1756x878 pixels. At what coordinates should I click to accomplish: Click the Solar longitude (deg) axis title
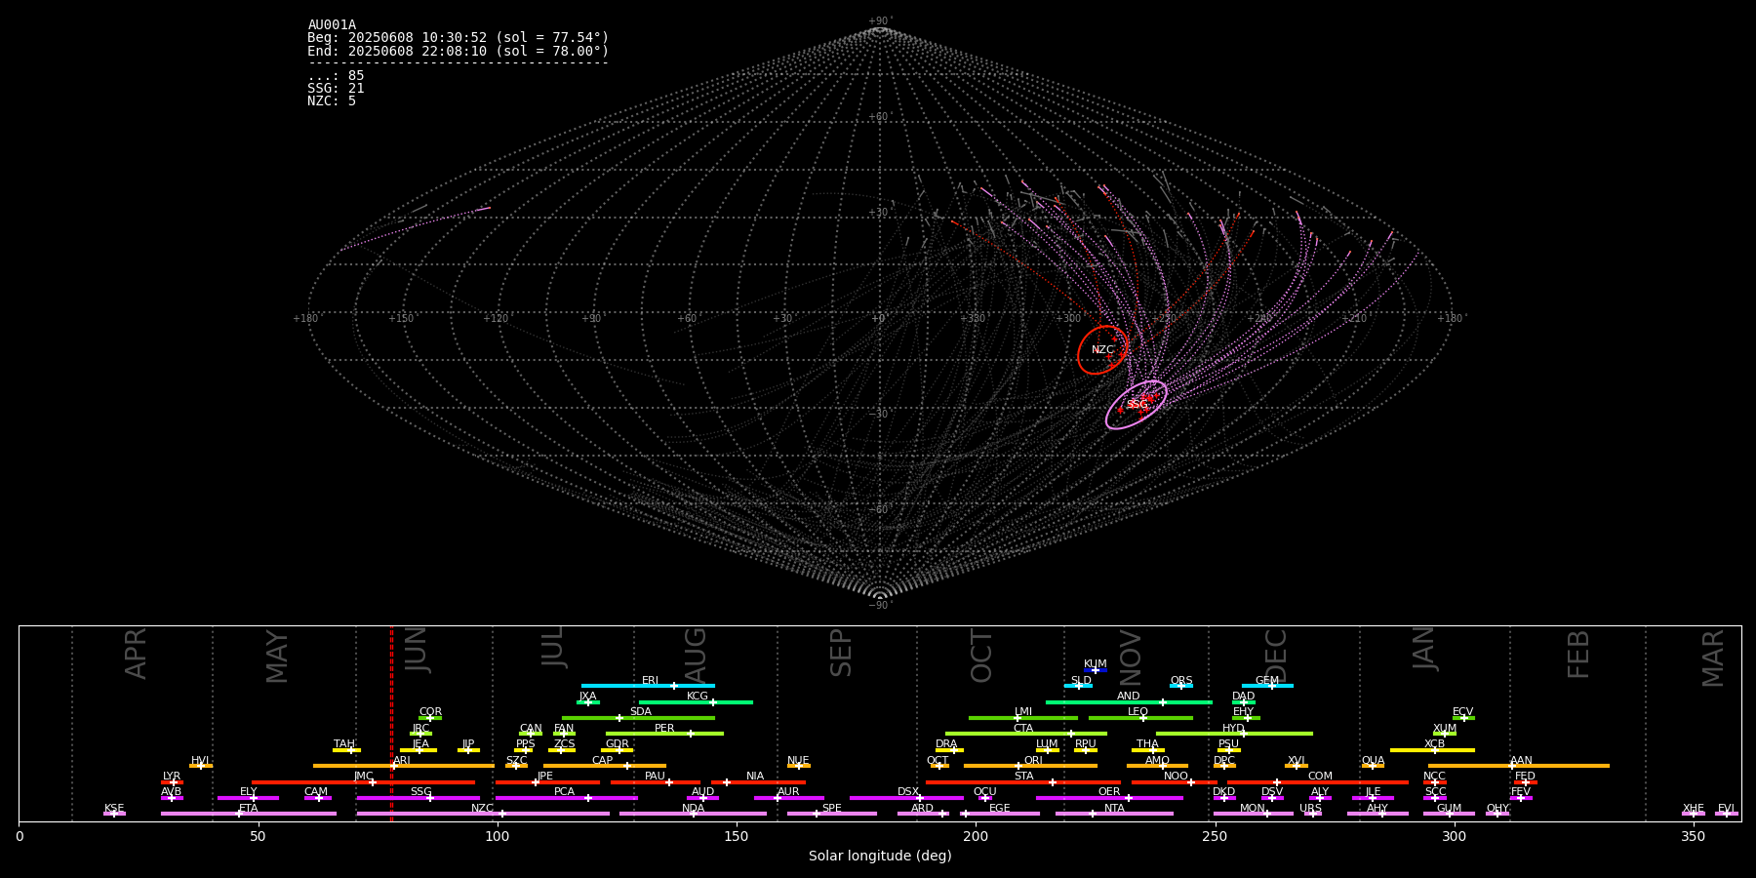coord(880,857)
